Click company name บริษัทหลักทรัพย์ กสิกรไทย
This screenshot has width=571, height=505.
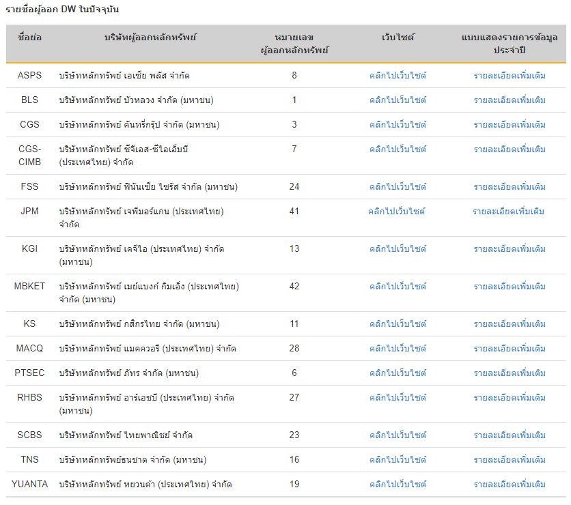[x=139, y=323]
